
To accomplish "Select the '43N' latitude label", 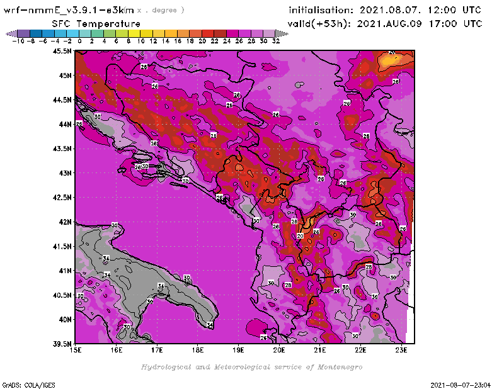I will tap(66, 173).
